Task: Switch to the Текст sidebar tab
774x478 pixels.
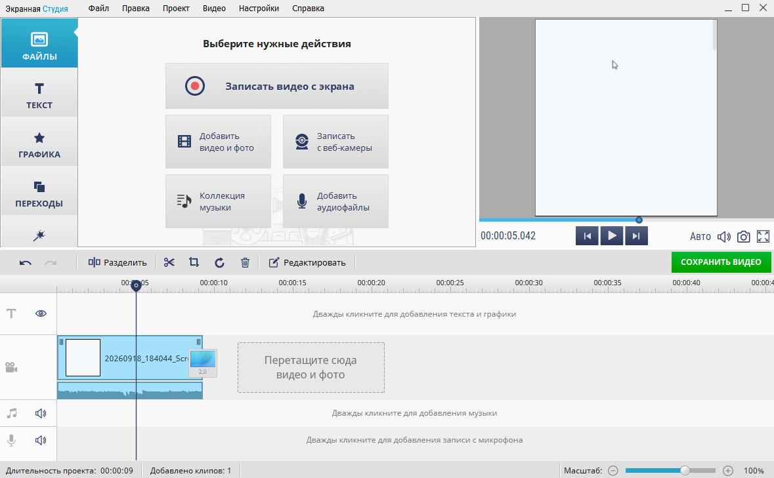Action: [x=39, y=92]
